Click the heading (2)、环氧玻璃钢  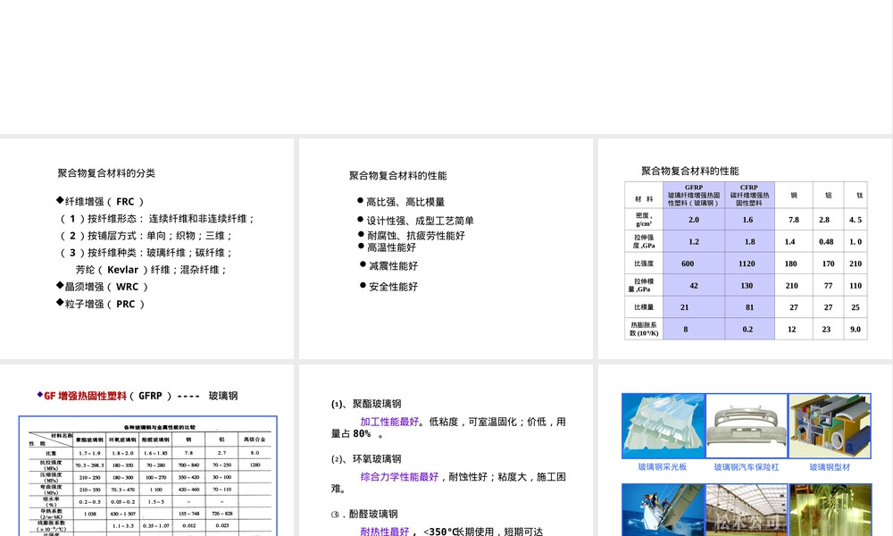point(366,459)
